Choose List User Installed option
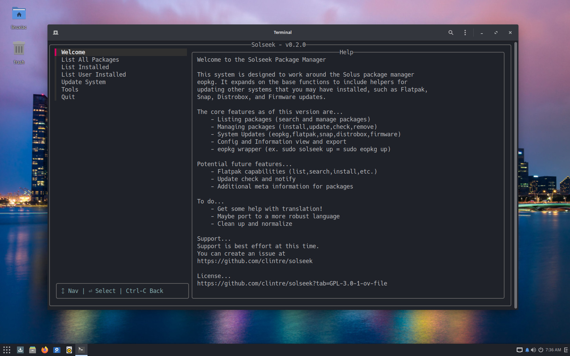570x356 pixels. tap(93, 75)
